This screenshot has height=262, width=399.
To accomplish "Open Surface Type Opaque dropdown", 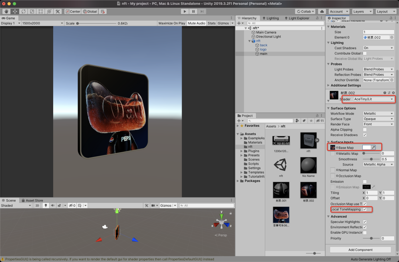I will (378, 119).
